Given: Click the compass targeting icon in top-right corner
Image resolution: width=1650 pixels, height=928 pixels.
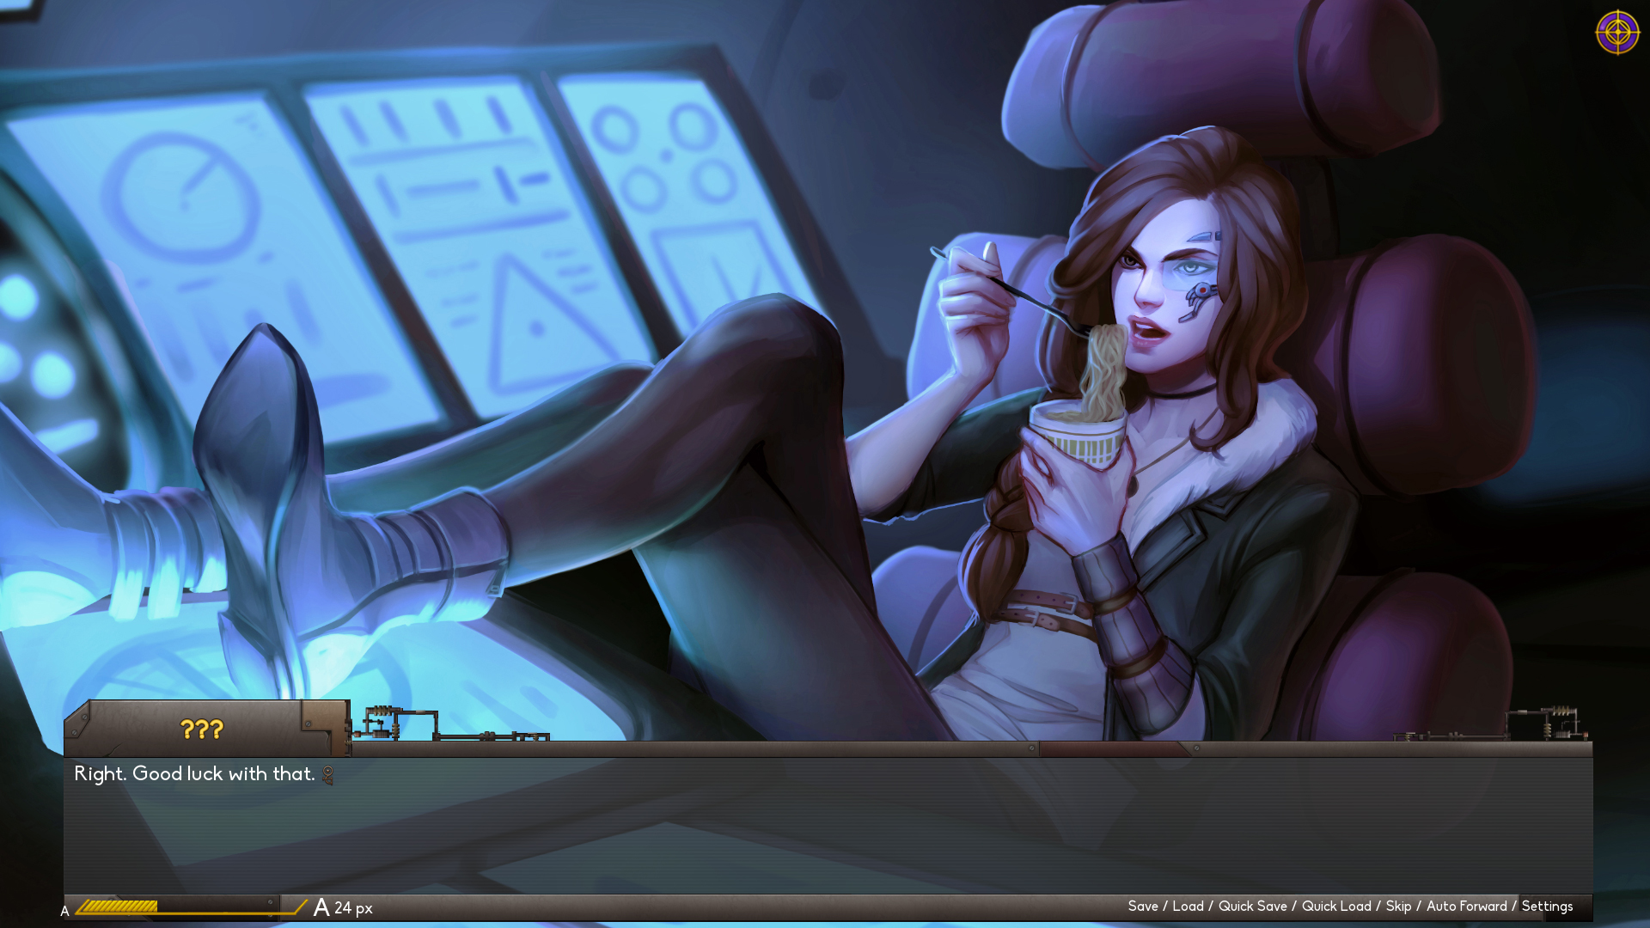Looking at the screenshot, I should (1617, 34).
